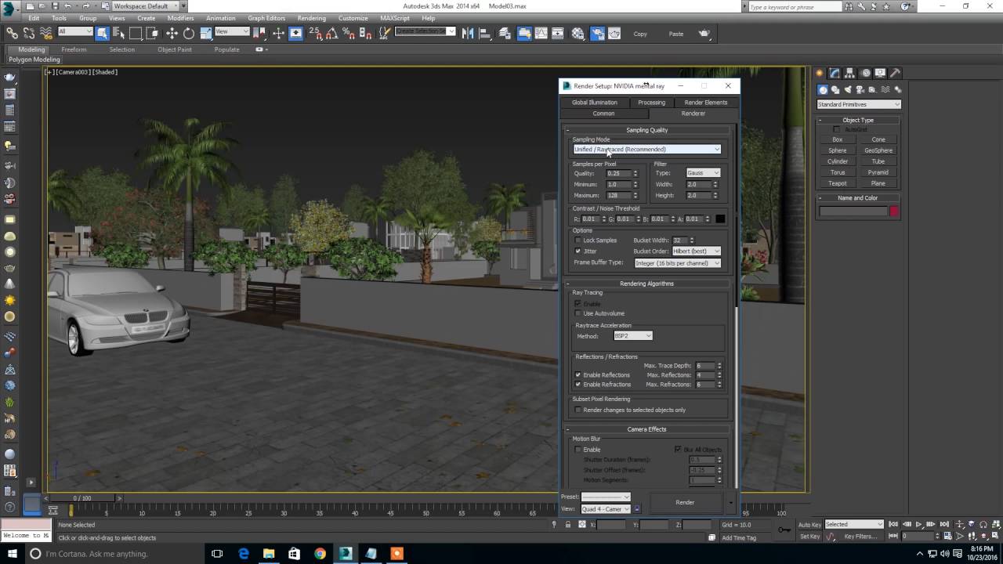Image resolution: width=1003 pixels, height=564 pixels.
Task: Open the Frame Buffer Type dropdown
Action: [x=678, y=263]
